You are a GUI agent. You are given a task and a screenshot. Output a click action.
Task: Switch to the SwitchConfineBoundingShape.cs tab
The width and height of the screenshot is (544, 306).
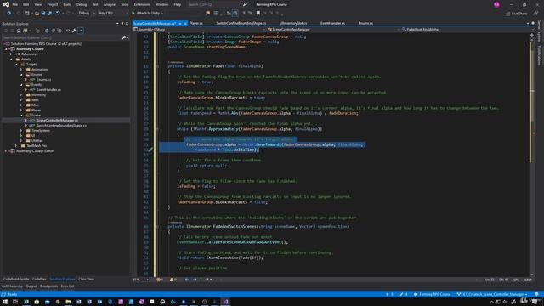[x=241, y=23]
